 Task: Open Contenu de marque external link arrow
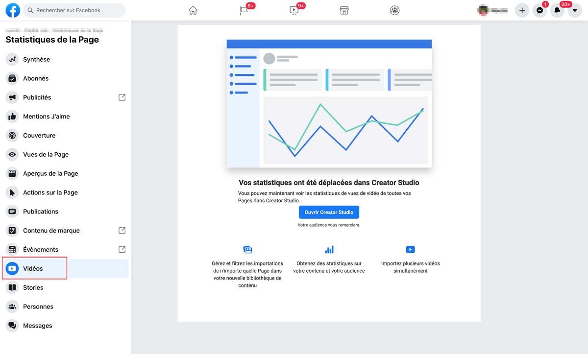point(122,231)
